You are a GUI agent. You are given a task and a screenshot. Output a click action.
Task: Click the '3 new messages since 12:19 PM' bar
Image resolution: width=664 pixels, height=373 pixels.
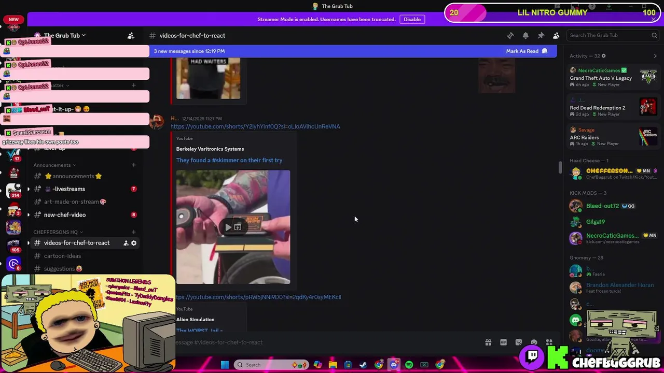[353, 51]
